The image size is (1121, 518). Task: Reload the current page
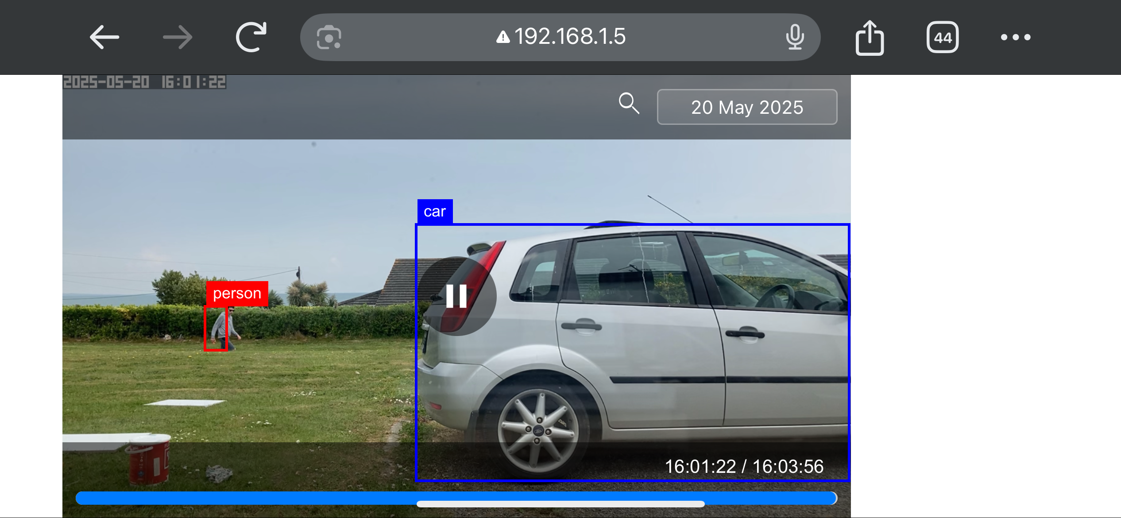pyautogui.click(x=251, y=37)
